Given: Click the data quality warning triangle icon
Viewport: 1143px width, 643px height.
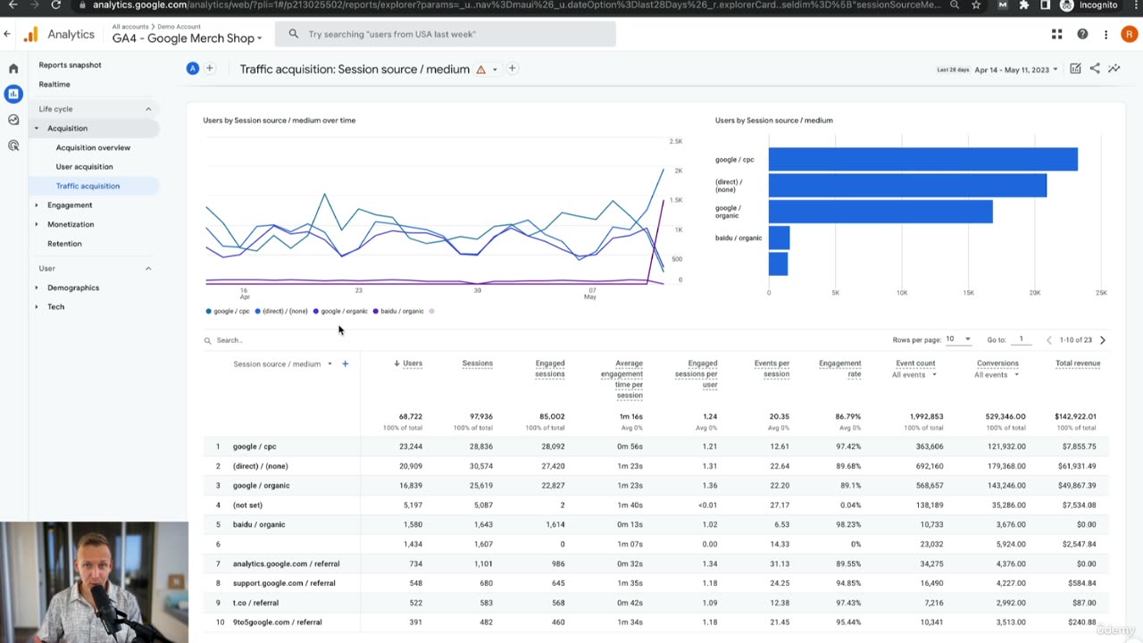Looking at the screenshot, I should pyautogui.click(x=480, y=70).
